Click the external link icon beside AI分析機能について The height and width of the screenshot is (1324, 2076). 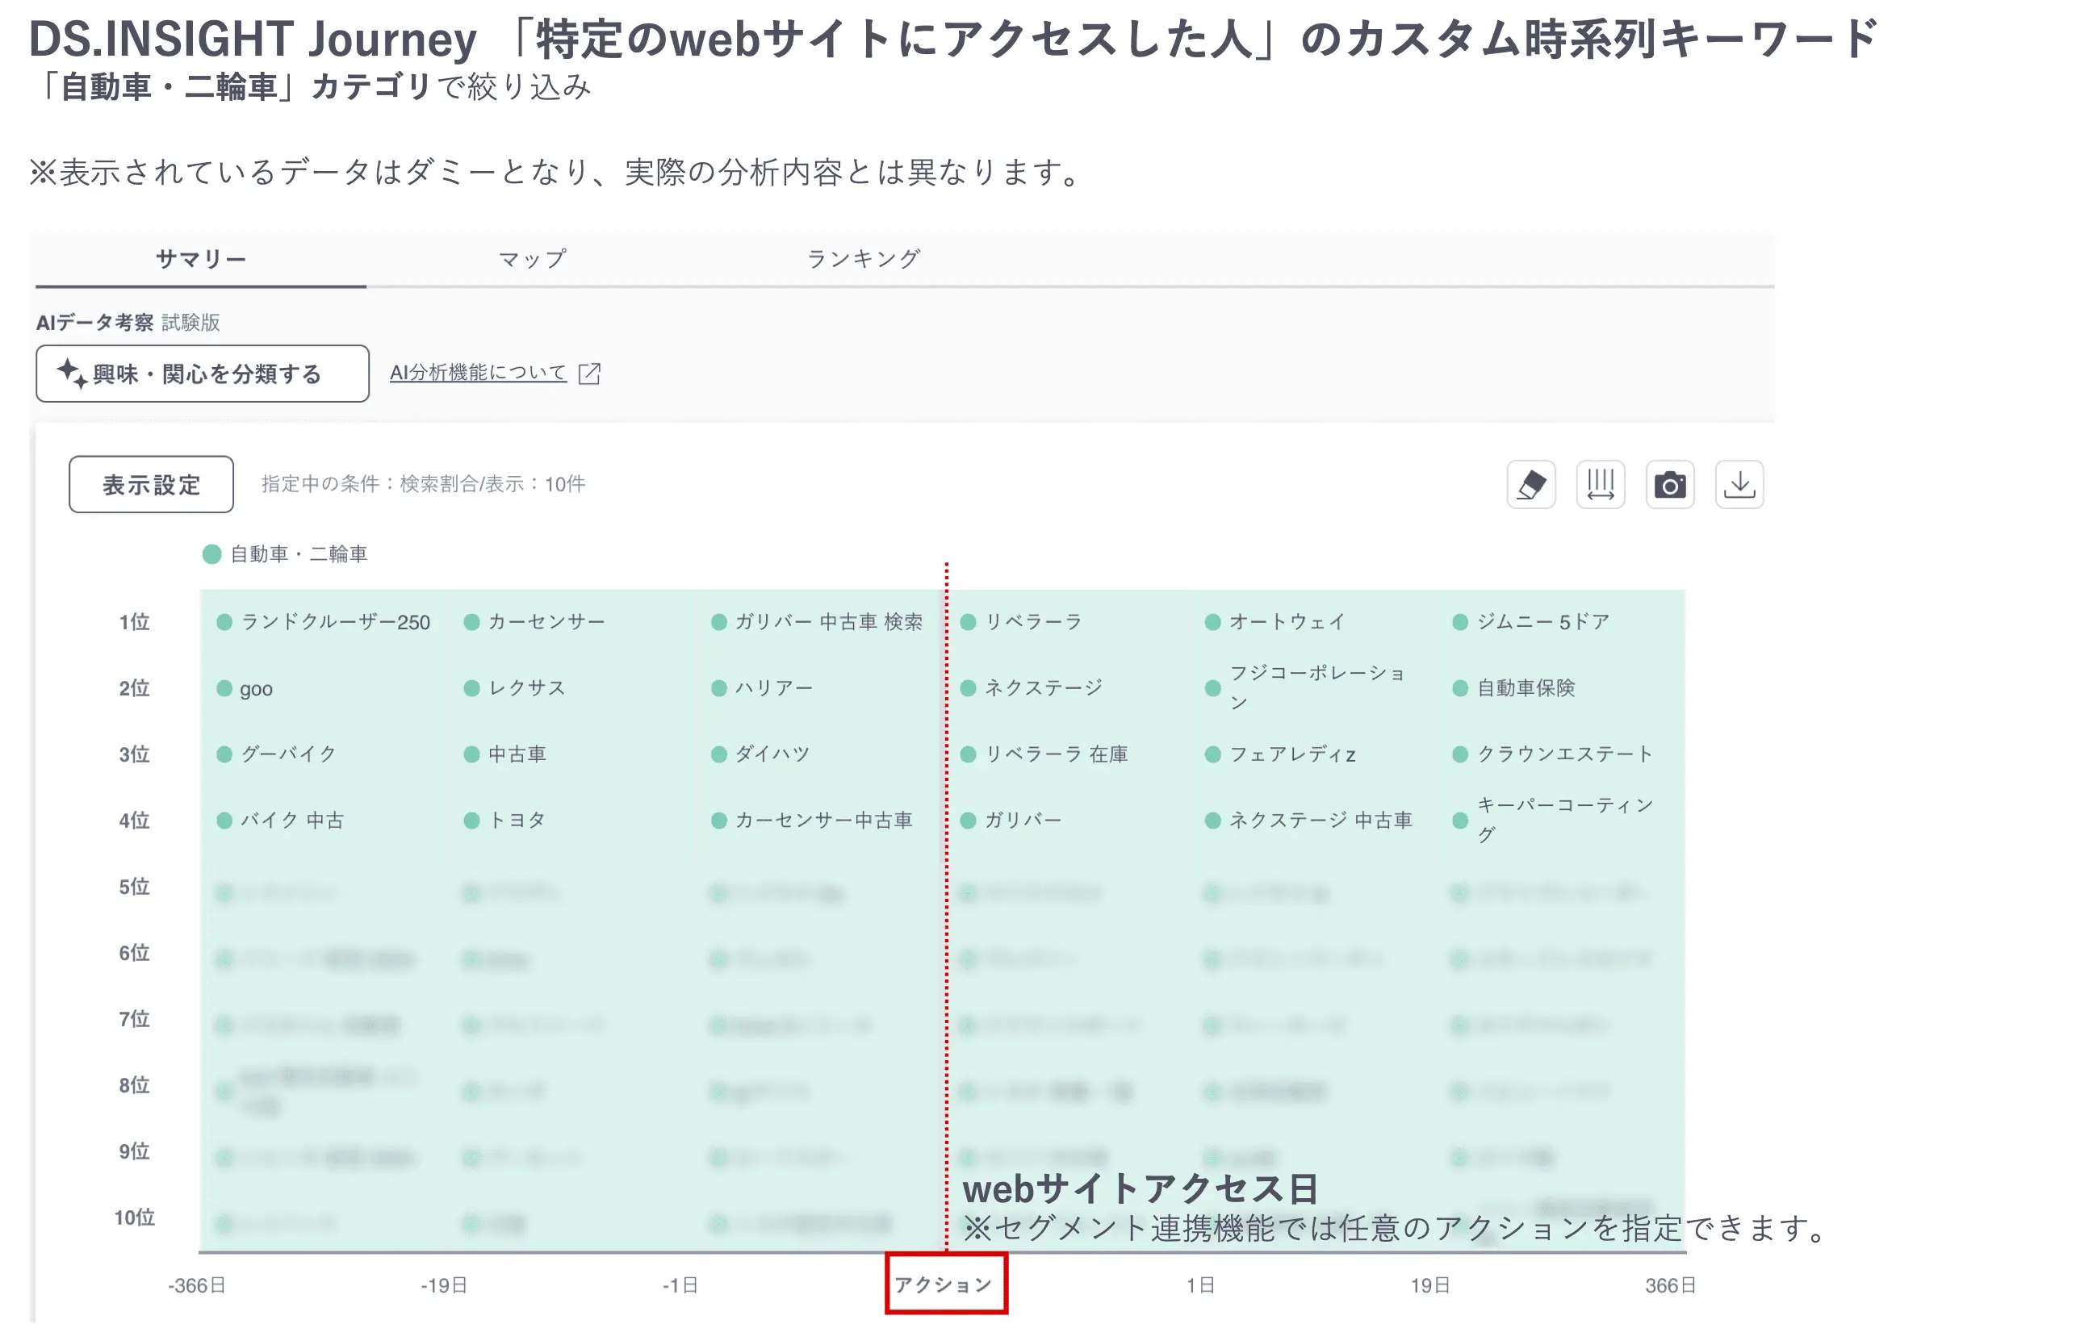(x=590, y=374)
